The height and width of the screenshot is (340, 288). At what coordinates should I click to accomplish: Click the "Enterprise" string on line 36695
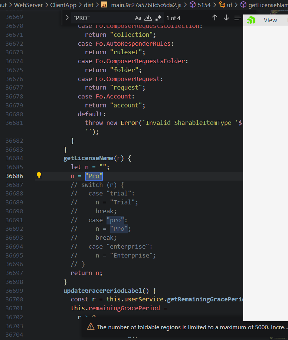click(131, 255)
